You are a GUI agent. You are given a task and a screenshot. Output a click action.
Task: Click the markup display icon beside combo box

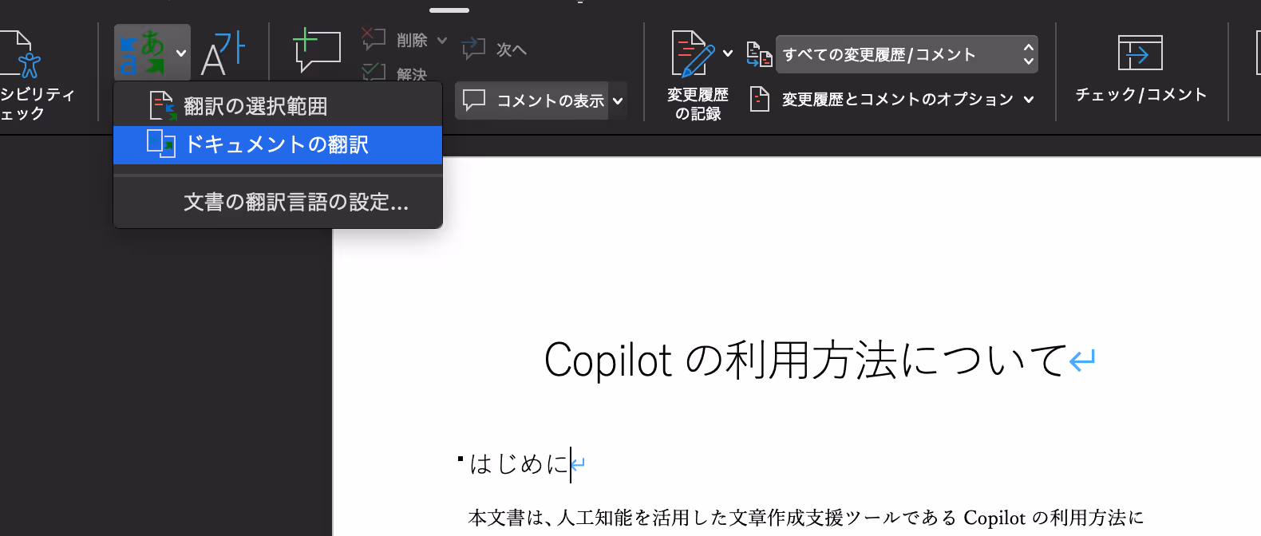point(759,54)
